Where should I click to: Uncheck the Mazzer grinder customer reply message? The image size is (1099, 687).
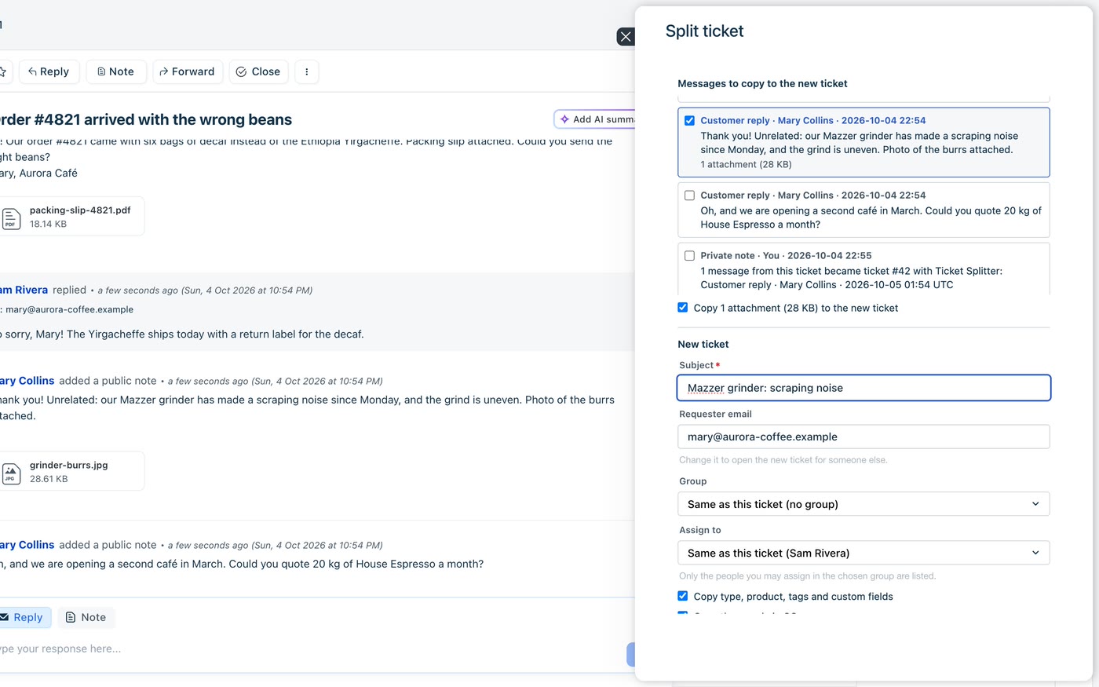pyautogui.click(x=689, y=121)
